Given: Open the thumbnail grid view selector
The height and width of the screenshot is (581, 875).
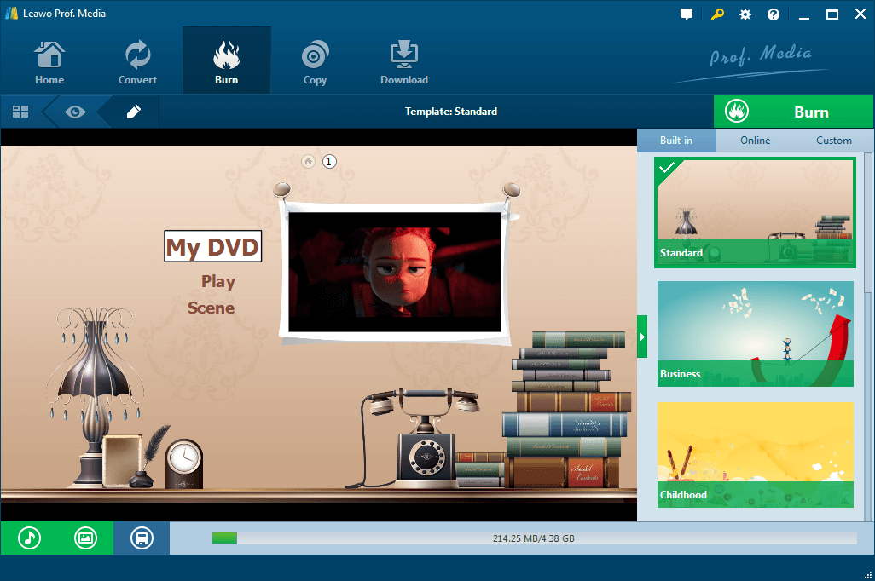Looking at the screenshot, I should 20,111.
